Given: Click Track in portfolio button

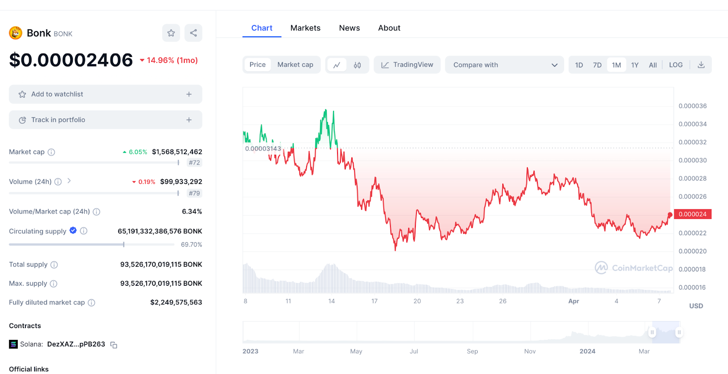Looking at the screenshot, I should (106, 120).
